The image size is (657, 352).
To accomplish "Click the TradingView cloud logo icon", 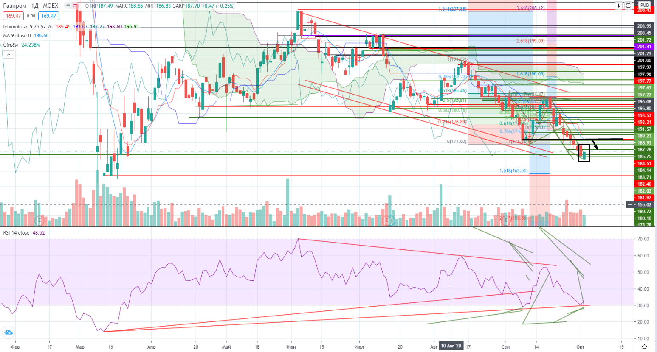I will pos(8,332).
